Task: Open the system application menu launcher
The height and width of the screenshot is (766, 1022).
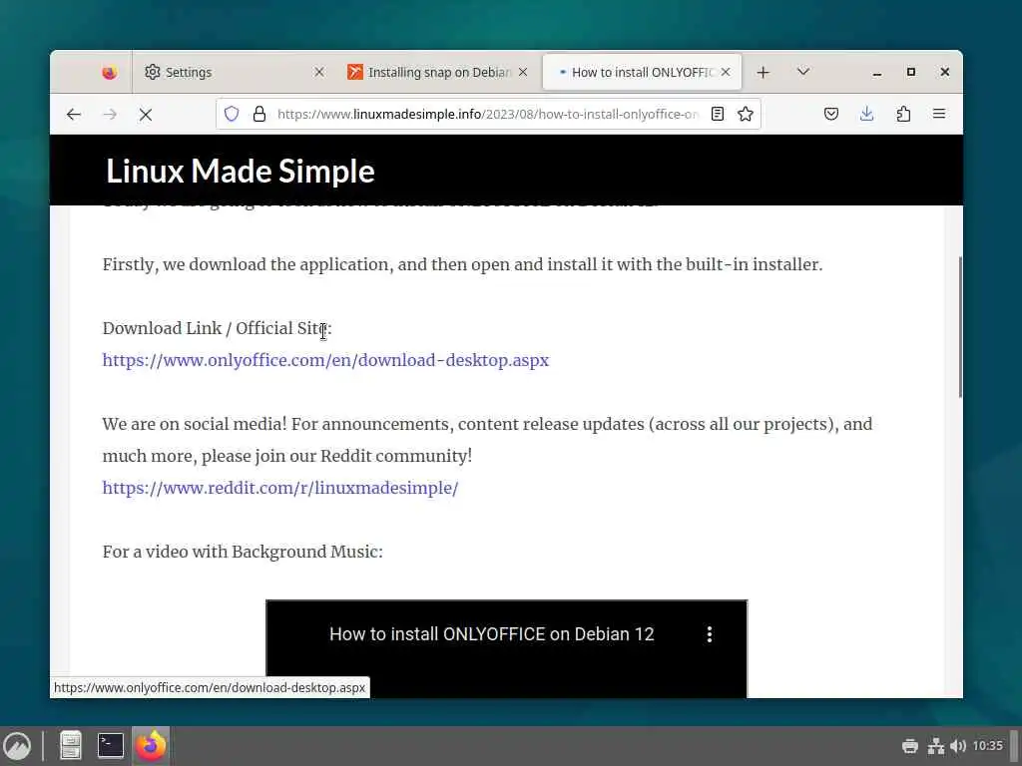Action: [17, 746]
